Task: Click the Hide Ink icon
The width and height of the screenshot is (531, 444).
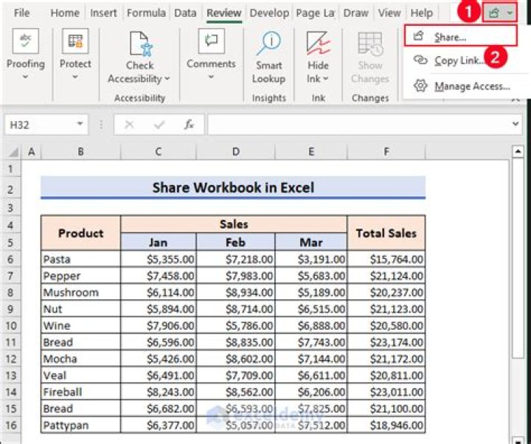Action: 318,44
